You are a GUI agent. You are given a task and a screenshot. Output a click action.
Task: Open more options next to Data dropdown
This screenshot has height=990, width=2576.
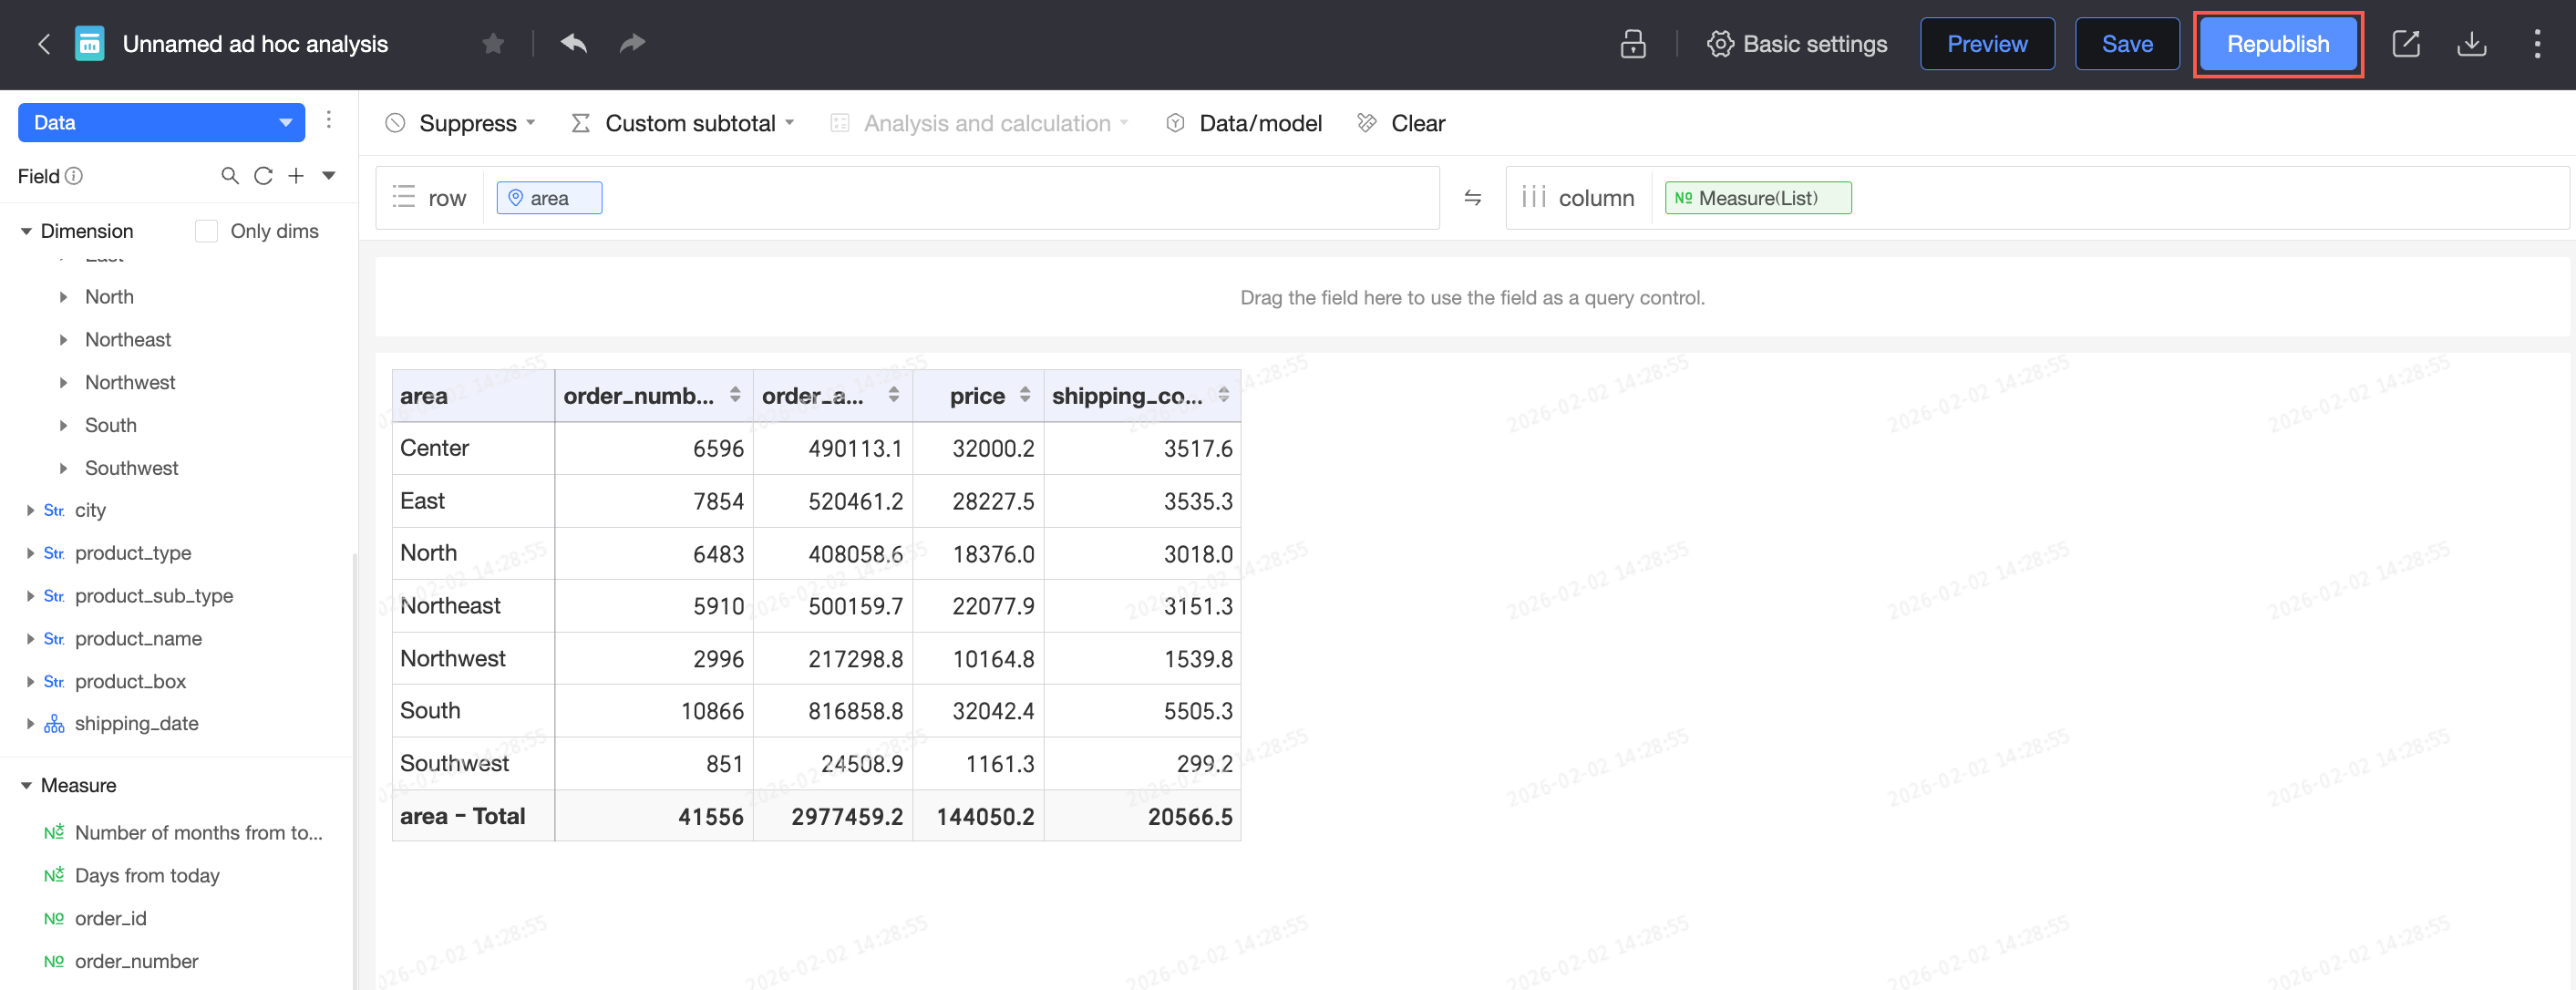pyautogui.click(x=329, y=121)
